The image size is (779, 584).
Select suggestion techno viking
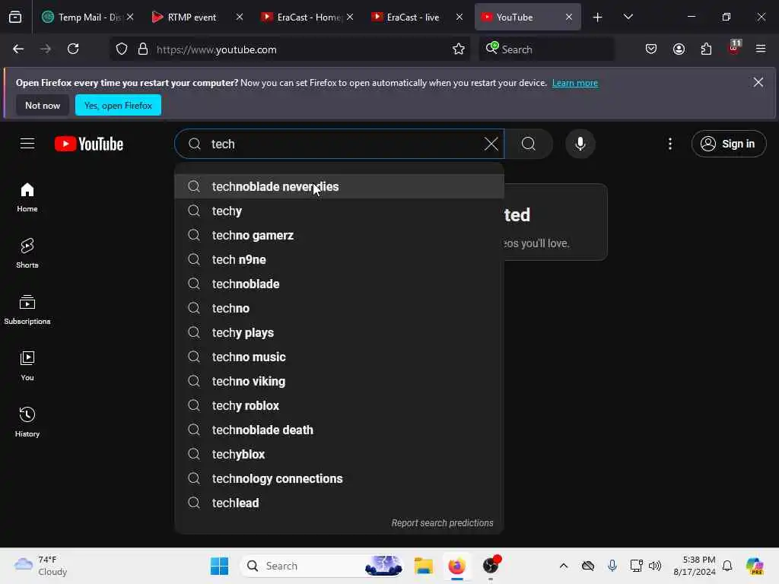[x=339, y=382]
